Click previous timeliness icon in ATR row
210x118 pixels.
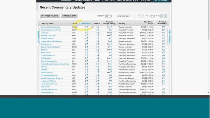[x=164, y=44]
